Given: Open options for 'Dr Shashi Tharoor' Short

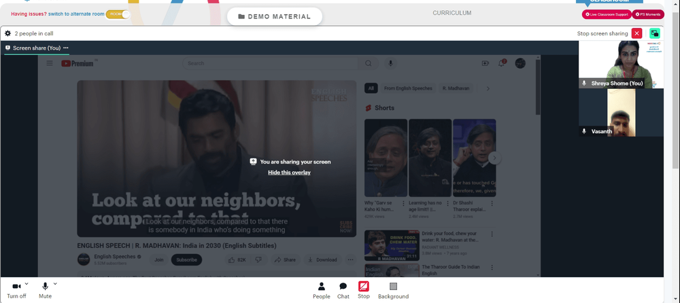Looking at the screenshot, I should [492, 203].
